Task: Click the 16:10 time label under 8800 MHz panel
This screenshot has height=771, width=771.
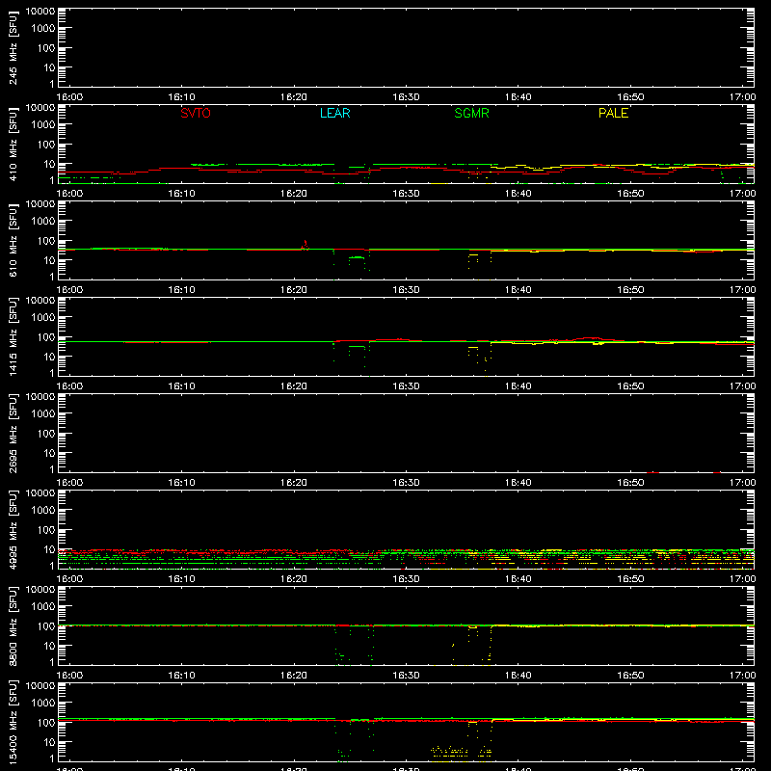Action: tap(181, 676)
